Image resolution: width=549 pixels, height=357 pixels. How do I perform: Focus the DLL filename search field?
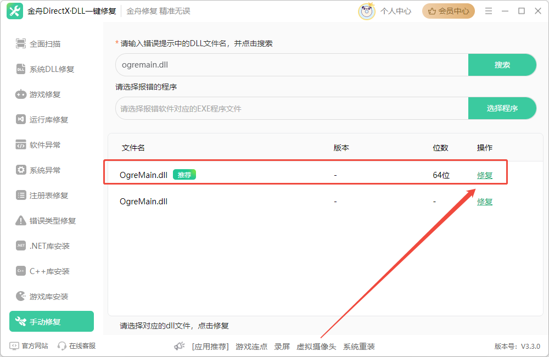(x=292, y=65)
